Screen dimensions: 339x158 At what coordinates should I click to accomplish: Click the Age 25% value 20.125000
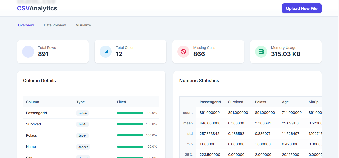(x=291, y=155)
